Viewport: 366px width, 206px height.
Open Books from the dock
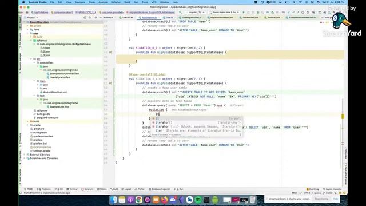point(156,200)
